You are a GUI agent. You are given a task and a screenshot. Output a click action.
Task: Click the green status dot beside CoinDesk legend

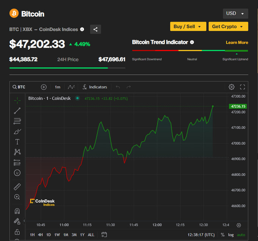tap(77, 98)
